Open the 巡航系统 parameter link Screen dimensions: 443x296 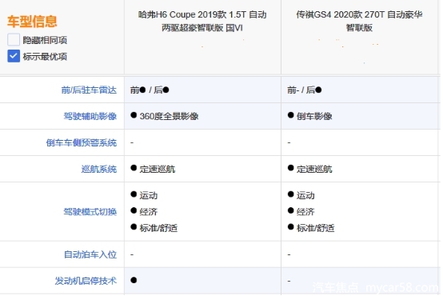(99, 169)
